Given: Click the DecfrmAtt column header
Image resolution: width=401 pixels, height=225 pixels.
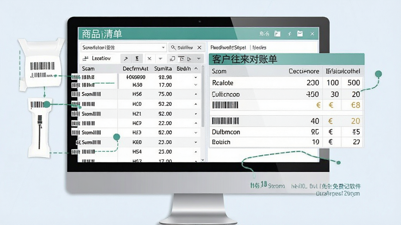Looking at the screenshot, I should click(135, 69).
